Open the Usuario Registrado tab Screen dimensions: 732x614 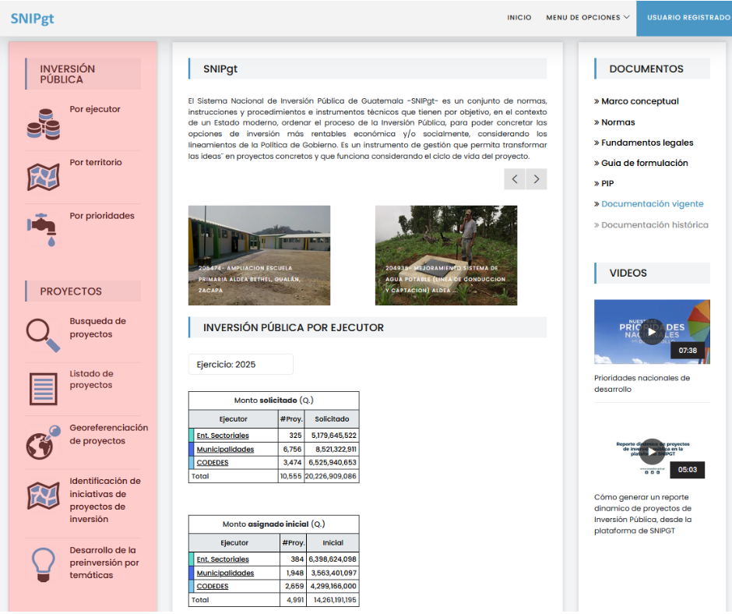(x=684, y=17)
